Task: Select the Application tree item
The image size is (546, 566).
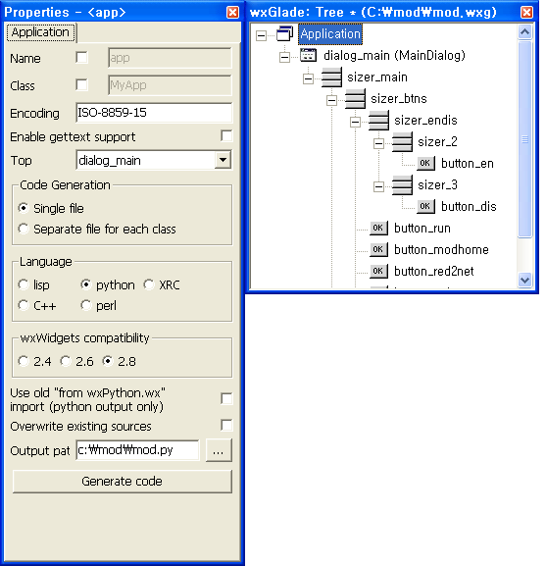Action: tap(330, 34)
